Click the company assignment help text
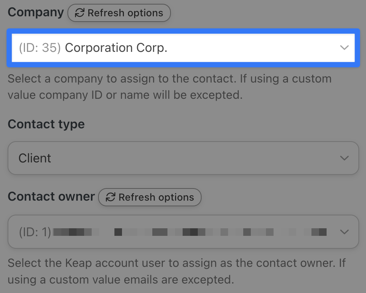This screenshot has height=293, width=366. point(169,87)
